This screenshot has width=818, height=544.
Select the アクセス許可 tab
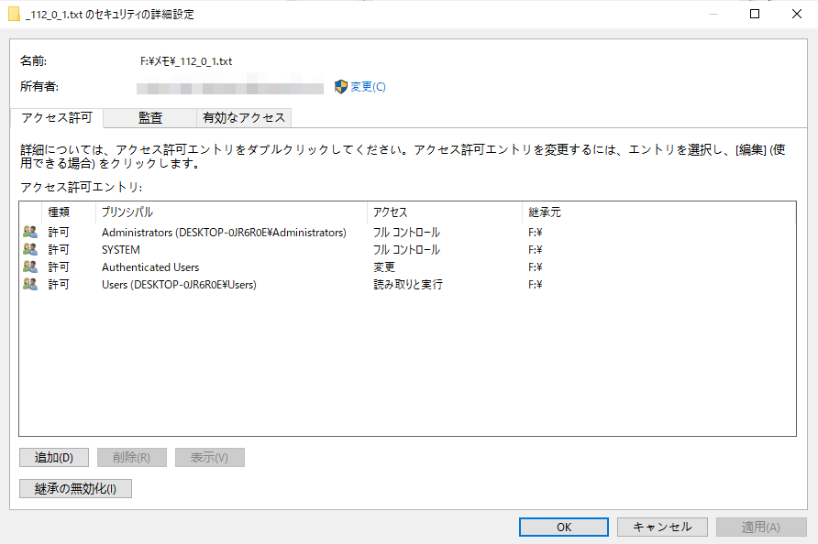(57, 117)
